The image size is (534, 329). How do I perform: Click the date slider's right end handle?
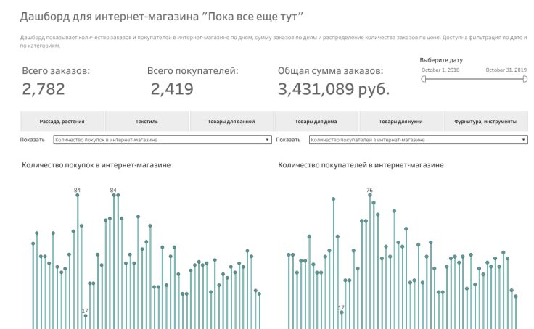coord(525,79)
